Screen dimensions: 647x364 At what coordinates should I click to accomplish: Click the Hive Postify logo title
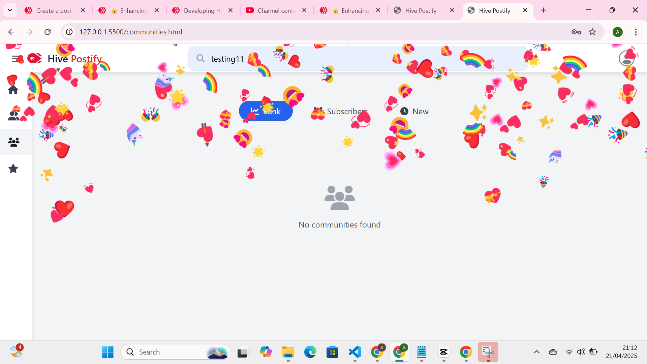pyautogui.click(x=65, y=59)
